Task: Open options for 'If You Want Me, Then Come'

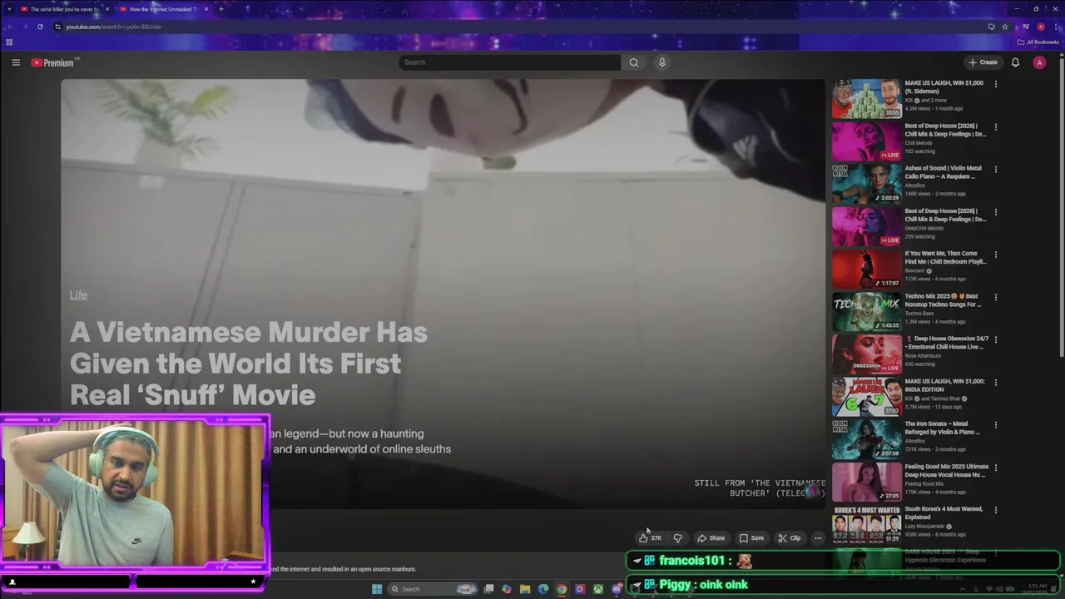Action: pyautogui.click(x=995, y=254)
